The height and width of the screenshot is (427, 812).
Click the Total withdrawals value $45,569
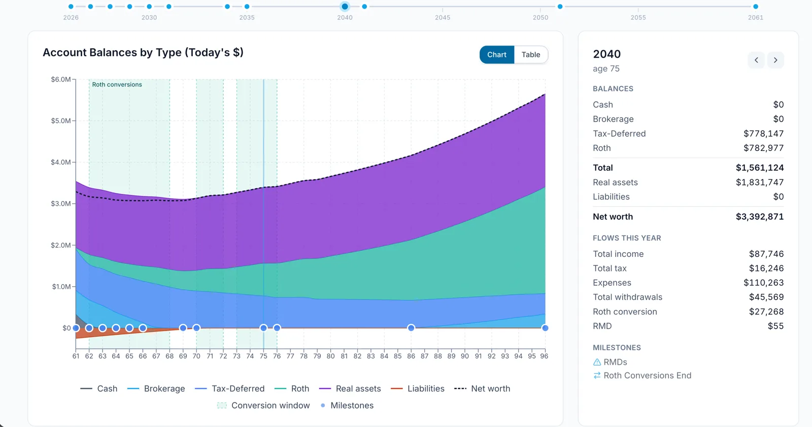(766, 297)
